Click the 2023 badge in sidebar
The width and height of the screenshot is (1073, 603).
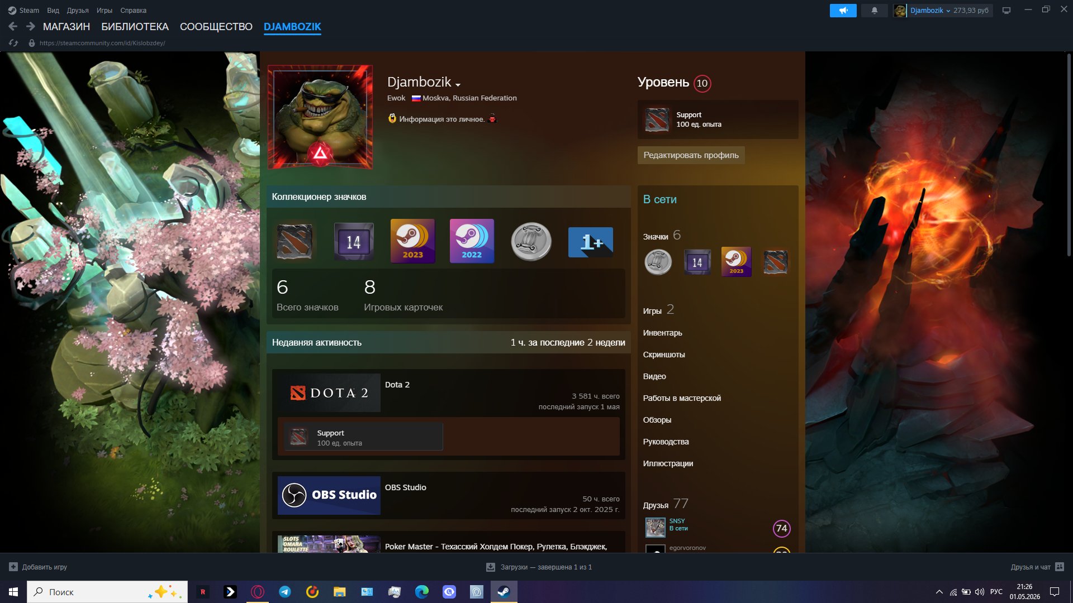(x=736, y=262)
